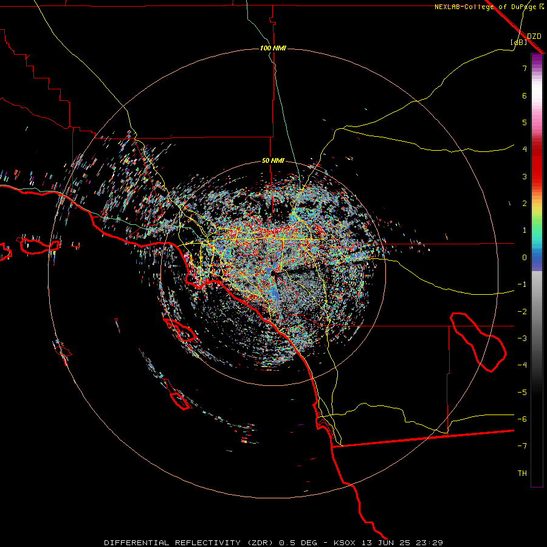Viewport: 547px width, 547px height.
Task: Select the 3 dB scale value
Action: point(525,176)
